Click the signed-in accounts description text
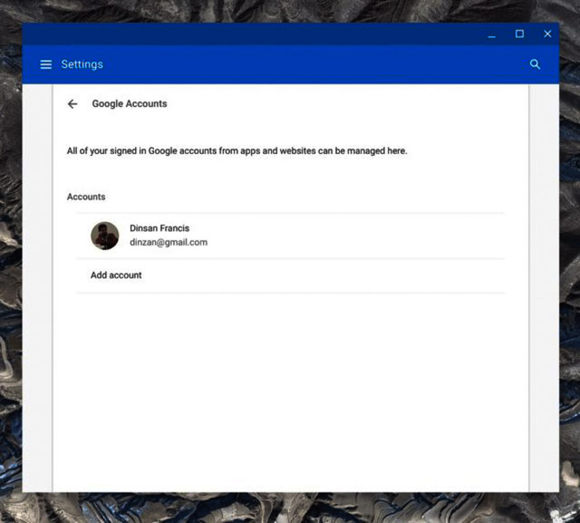The width and height of the screenshot is (580, 523). [237, 151]
